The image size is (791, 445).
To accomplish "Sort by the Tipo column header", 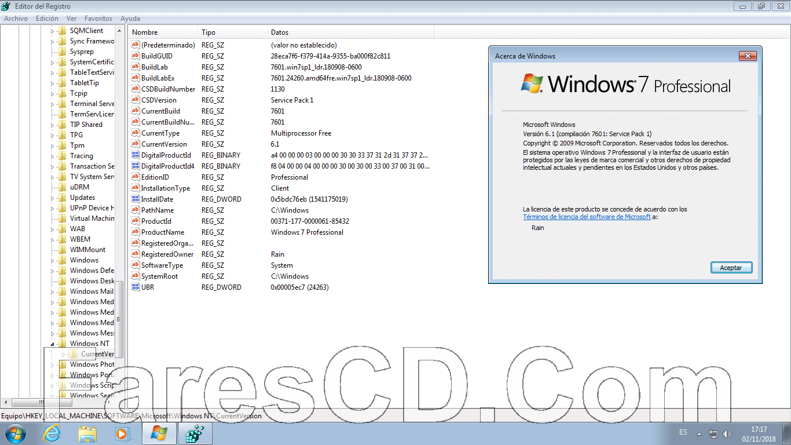I will 232,32.
